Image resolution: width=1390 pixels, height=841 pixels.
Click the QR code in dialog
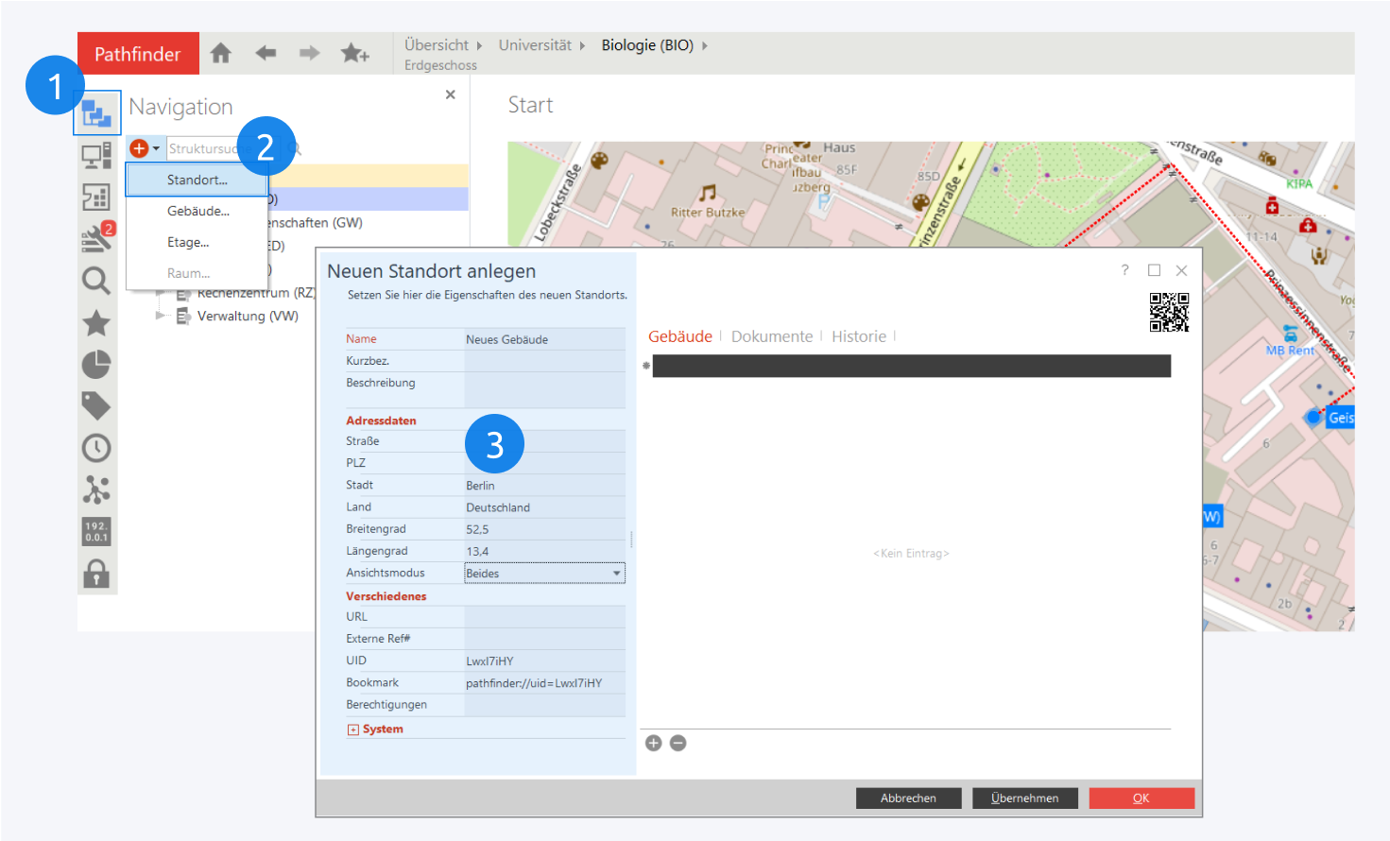coord(1169,313)
